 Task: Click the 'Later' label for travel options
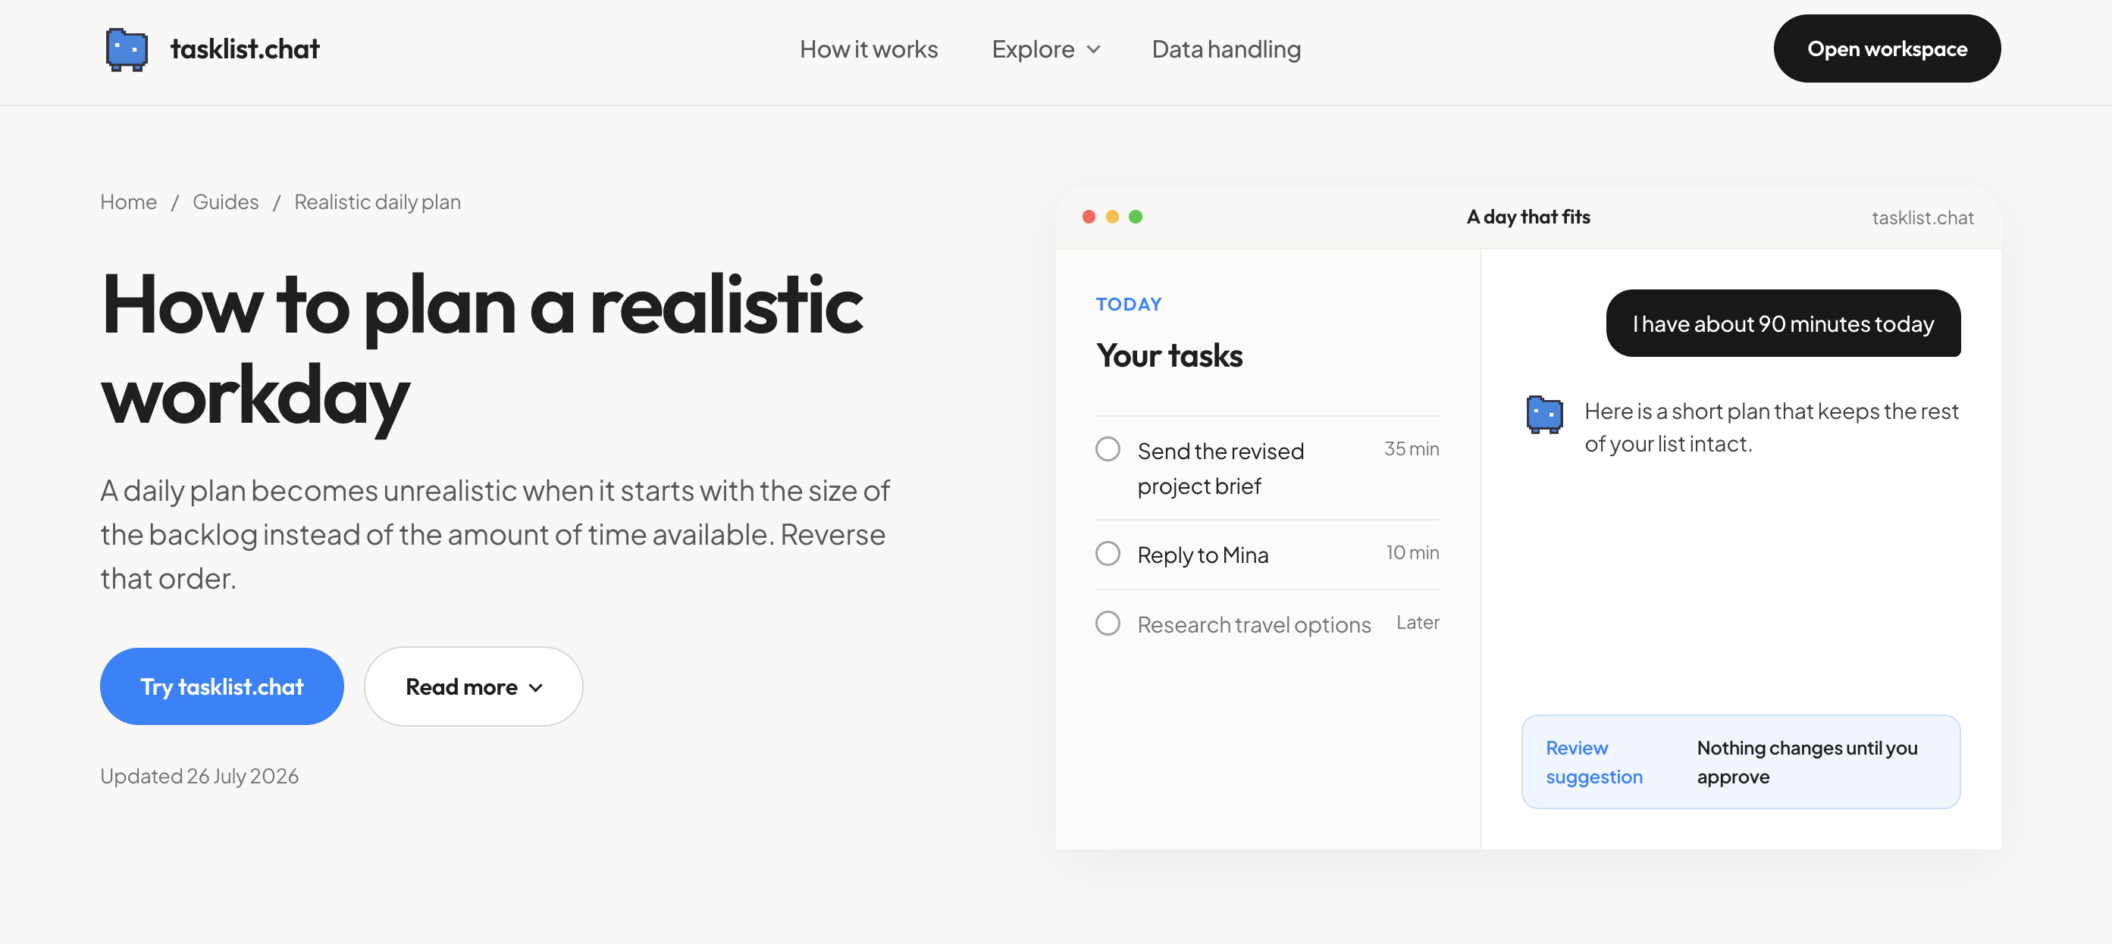click(x=1418, y=623)
